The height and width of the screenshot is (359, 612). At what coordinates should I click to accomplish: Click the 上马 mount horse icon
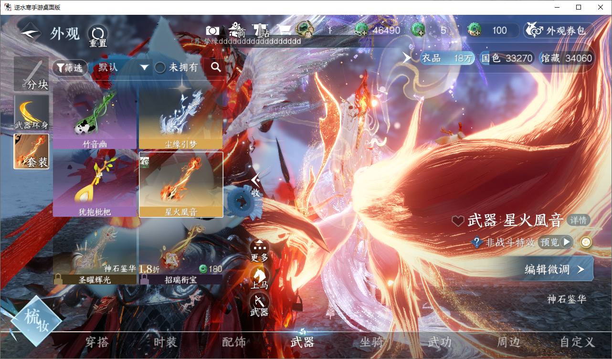coord(259,277)
